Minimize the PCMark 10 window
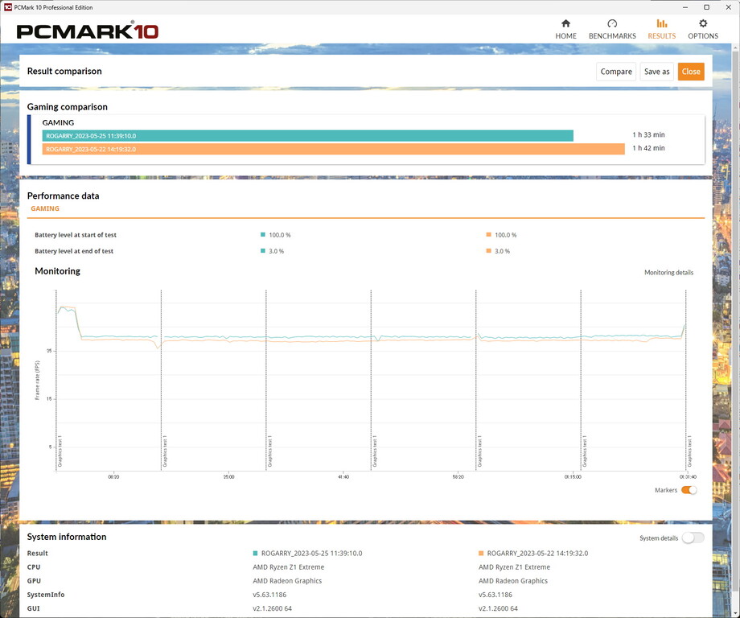This screenshot has height=618, width=740. click(684, 7)
